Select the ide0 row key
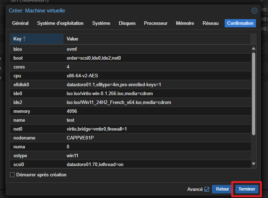Screen dimensions: 268x198 tap(18, 94)
